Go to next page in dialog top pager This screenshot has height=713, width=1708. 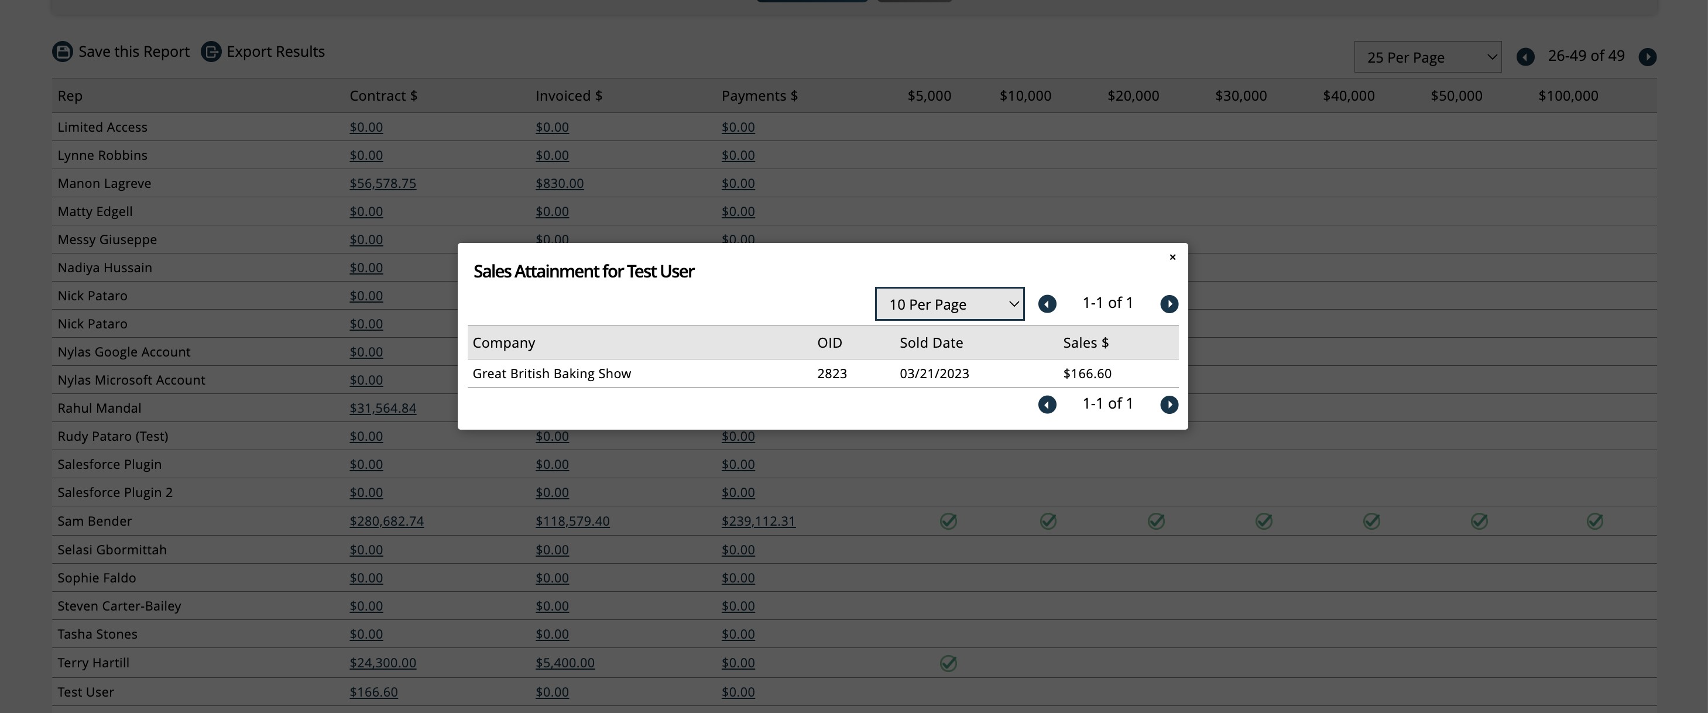pos(1169,304)
